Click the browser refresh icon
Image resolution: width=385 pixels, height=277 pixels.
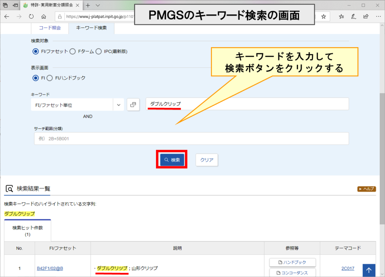tap(31, 17)
